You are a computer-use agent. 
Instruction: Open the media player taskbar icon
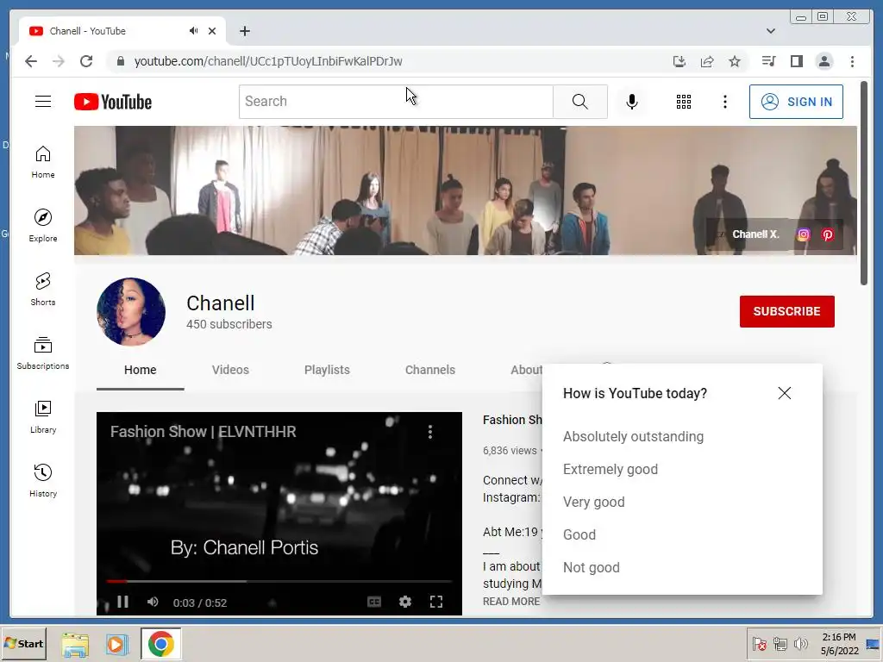click(117, 644)
